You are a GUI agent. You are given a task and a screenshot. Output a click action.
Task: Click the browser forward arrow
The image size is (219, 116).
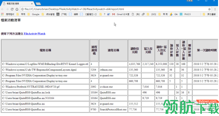7,9
